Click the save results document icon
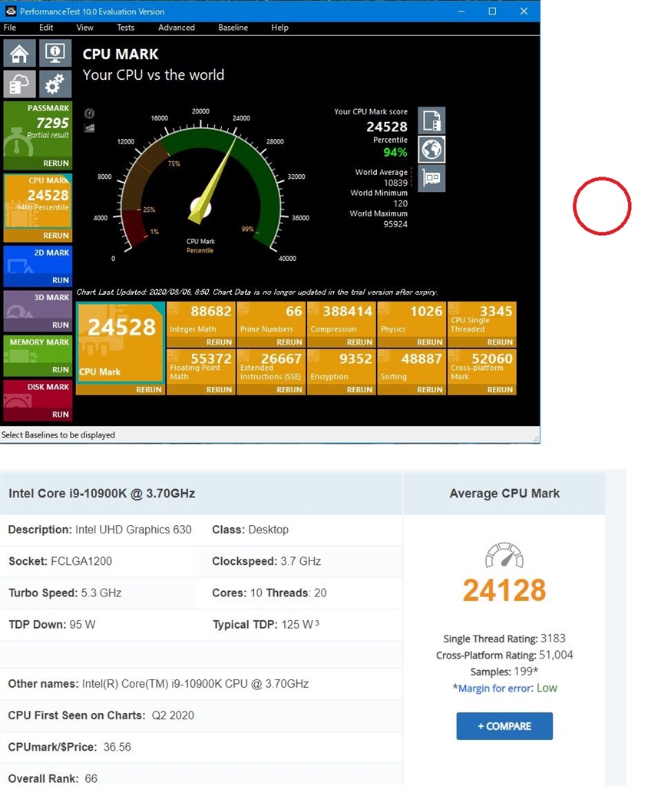Image resolution: width=661 pixels, height=786 pixels. 431,121
